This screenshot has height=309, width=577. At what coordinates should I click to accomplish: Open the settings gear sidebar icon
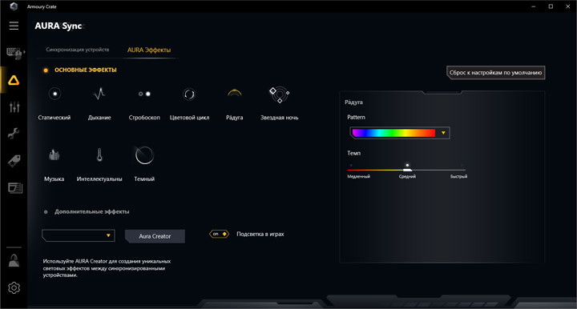[x=14, y=287]
